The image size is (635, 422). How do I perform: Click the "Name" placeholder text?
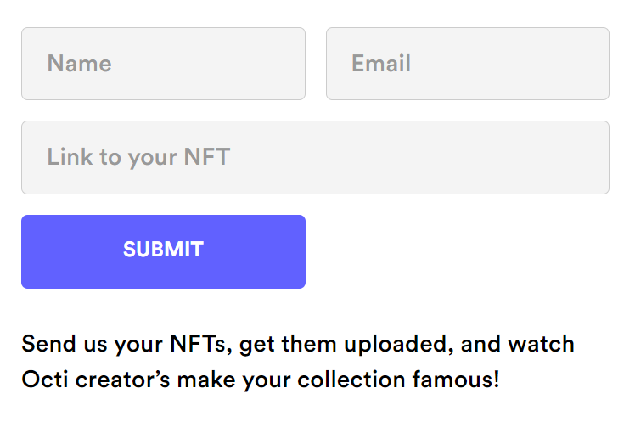point(79,64)
